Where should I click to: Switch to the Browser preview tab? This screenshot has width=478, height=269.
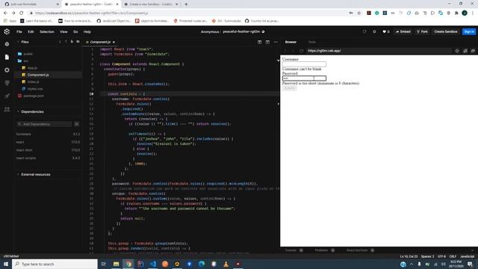291,42
